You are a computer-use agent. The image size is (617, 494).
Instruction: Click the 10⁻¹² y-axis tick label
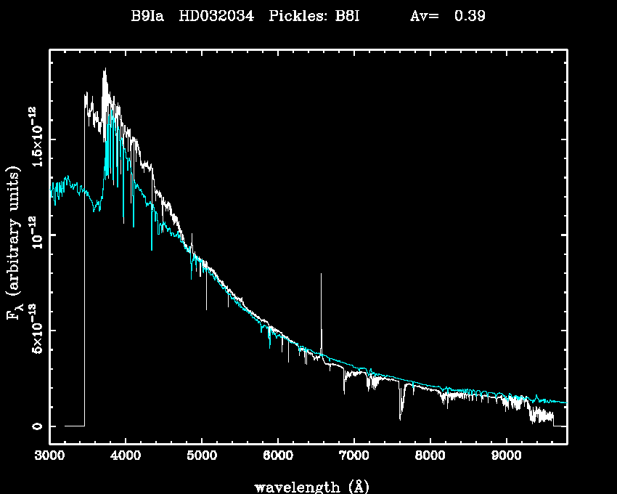(x=33, y=234)
